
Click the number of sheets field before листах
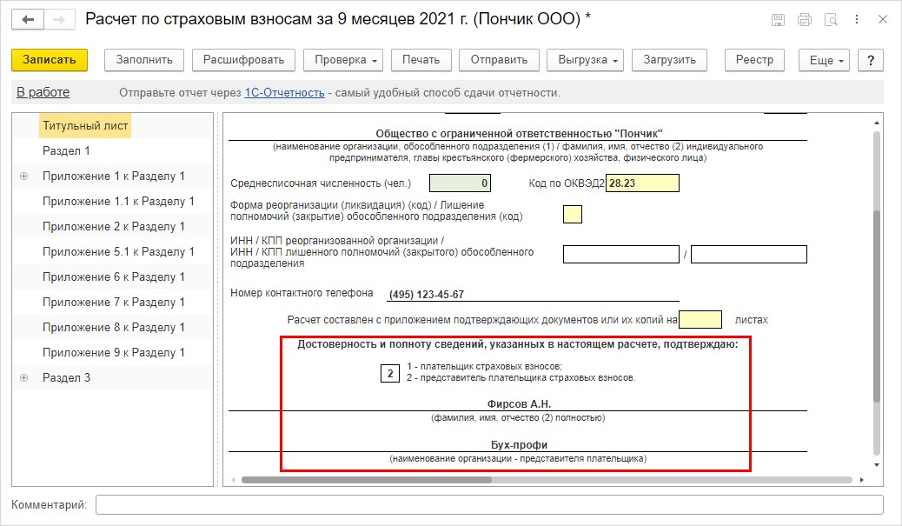700,319
